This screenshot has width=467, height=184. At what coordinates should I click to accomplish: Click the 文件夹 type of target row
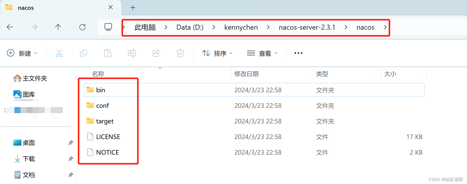(x=325, y=121)
